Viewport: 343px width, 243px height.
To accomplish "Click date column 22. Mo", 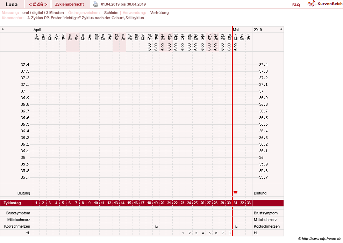I will 176,37.
